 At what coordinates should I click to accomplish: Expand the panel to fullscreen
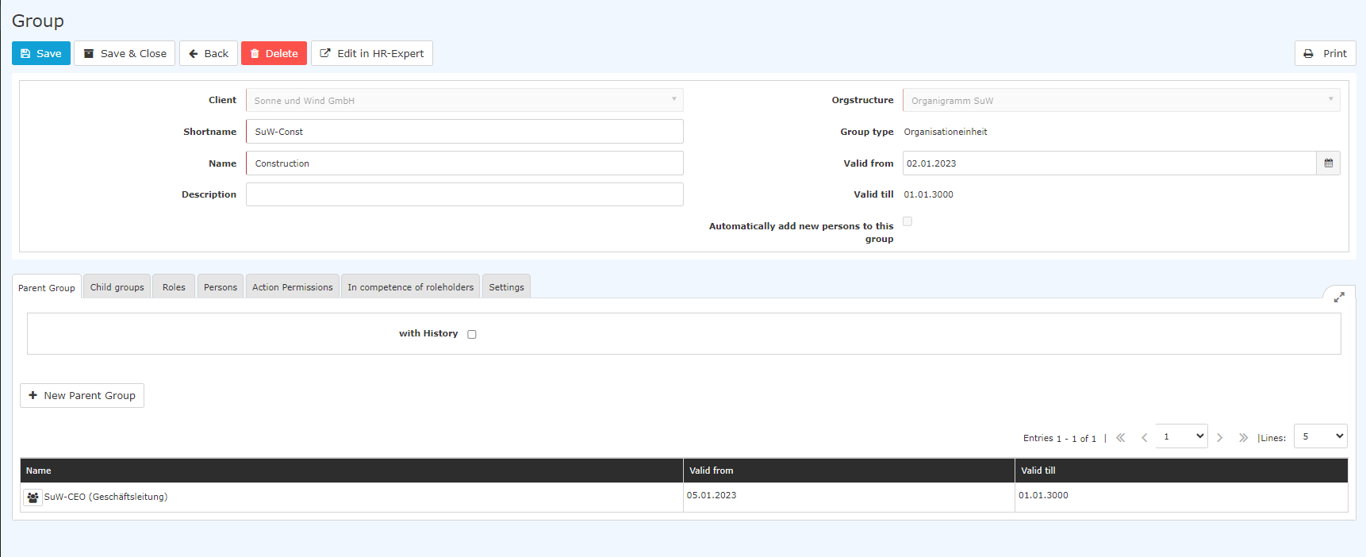point(1339,297)
